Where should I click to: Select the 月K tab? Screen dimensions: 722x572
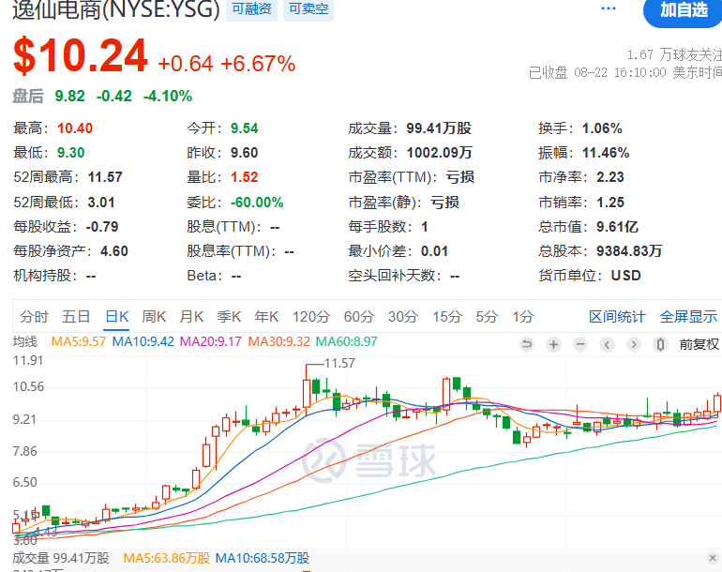tap(191, 317)
